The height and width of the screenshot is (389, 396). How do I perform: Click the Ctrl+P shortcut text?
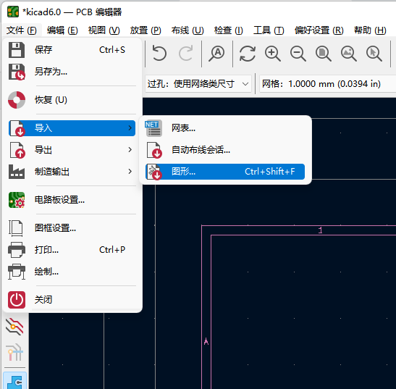(112, 250)
